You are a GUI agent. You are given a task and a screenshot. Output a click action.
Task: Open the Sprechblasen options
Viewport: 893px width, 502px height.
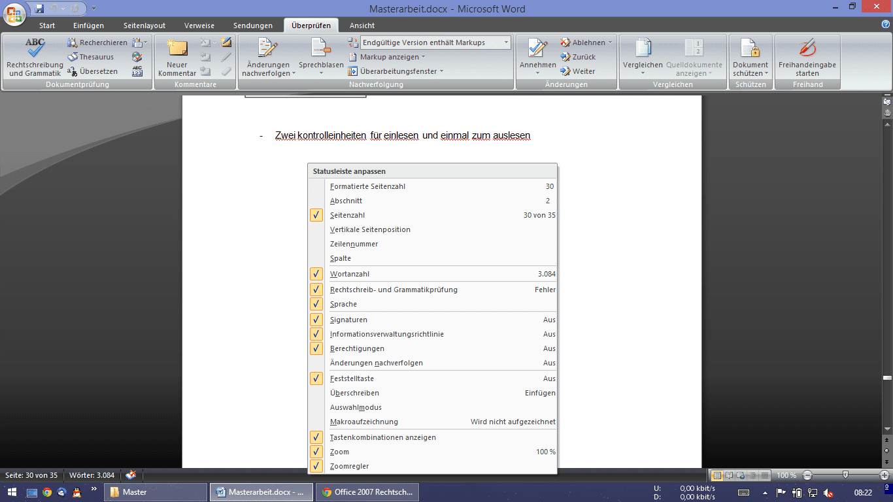[x=321, y=58]
